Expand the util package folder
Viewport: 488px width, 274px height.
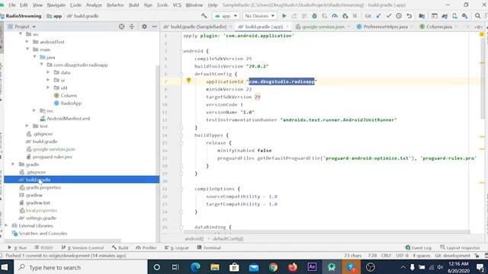pyautogui.click(x=48, y=88)
